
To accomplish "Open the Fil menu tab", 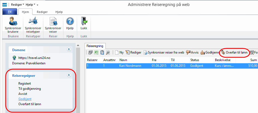I will click(x=10, y=12).
